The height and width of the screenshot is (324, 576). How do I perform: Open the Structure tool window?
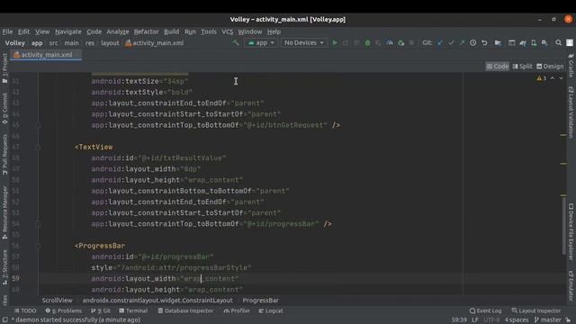[4, 267]
